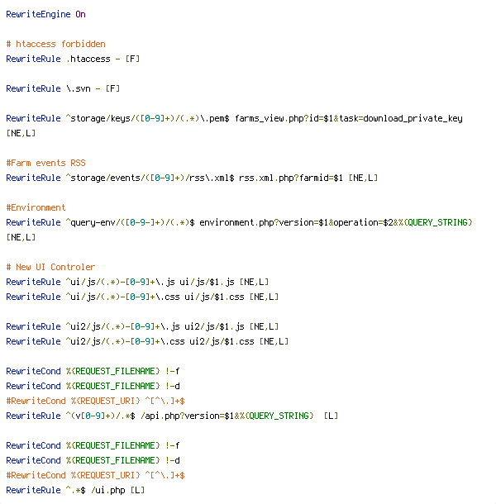496x504 pixels.
Task: Click '%{QUERY_STRING}' in the api.php rule
Action: [x=276, y=416]
